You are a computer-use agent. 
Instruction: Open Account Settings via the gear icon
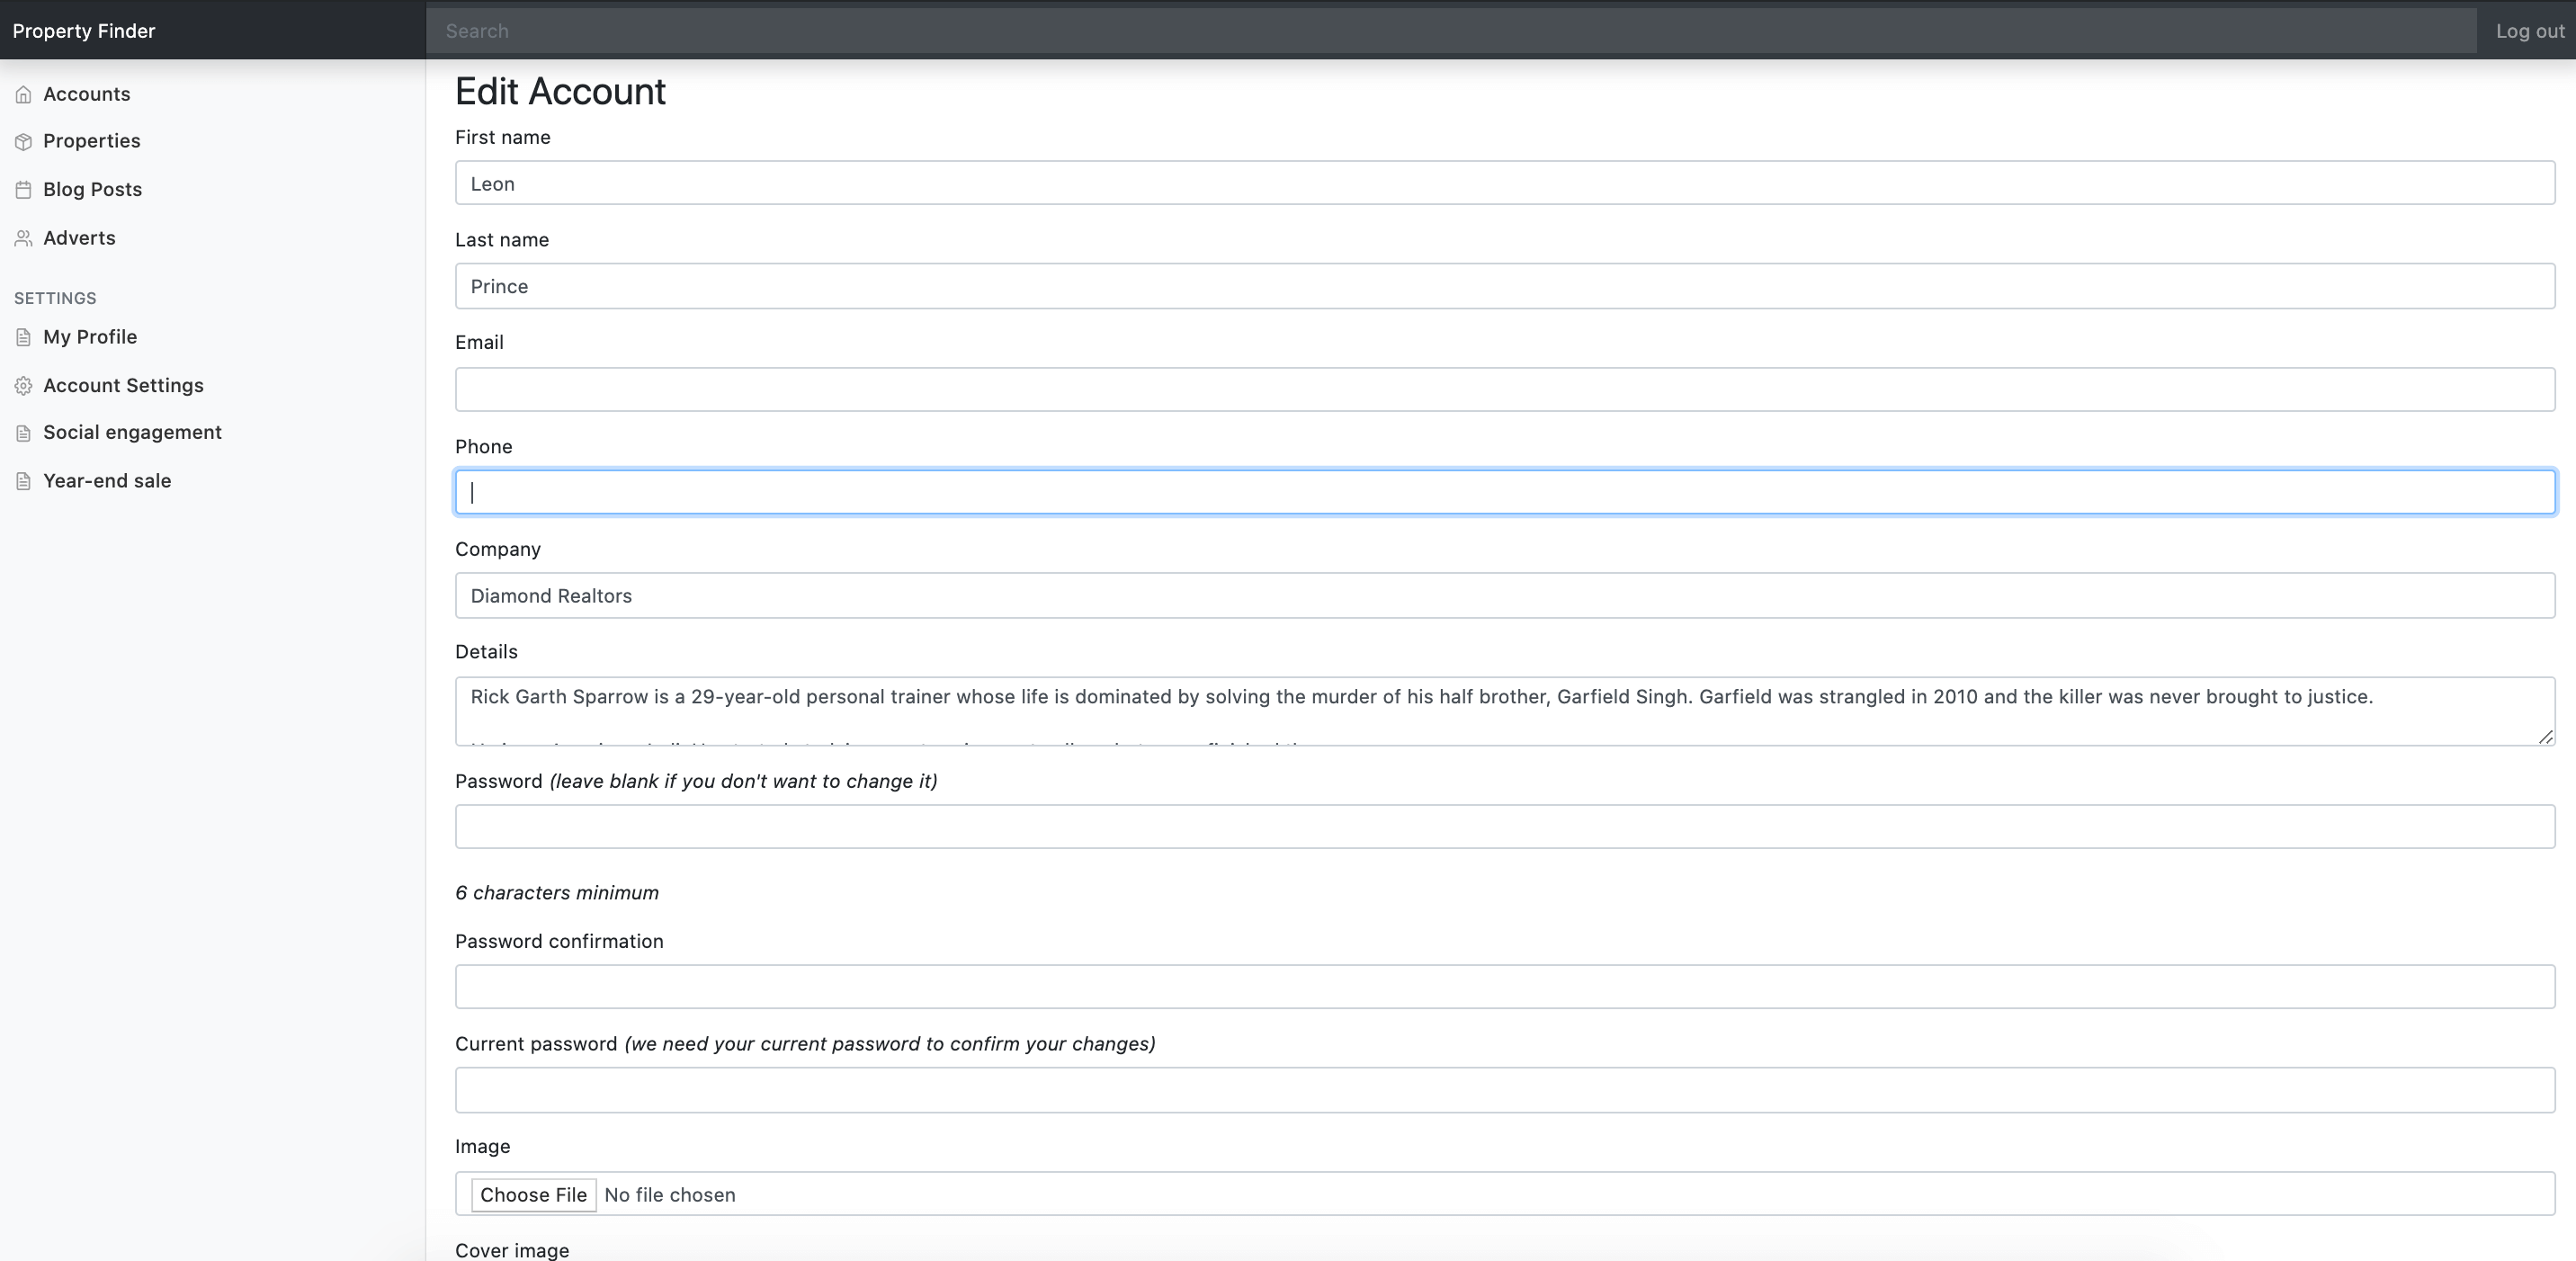pos(24,385)
